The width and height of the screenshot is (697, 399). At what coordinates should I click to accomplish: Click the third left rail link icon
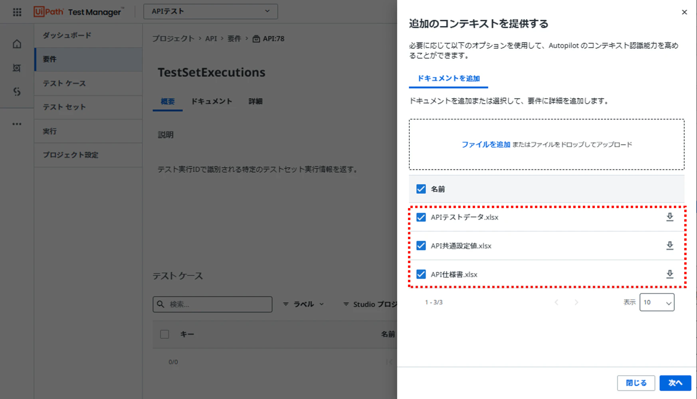coord(17,92)
